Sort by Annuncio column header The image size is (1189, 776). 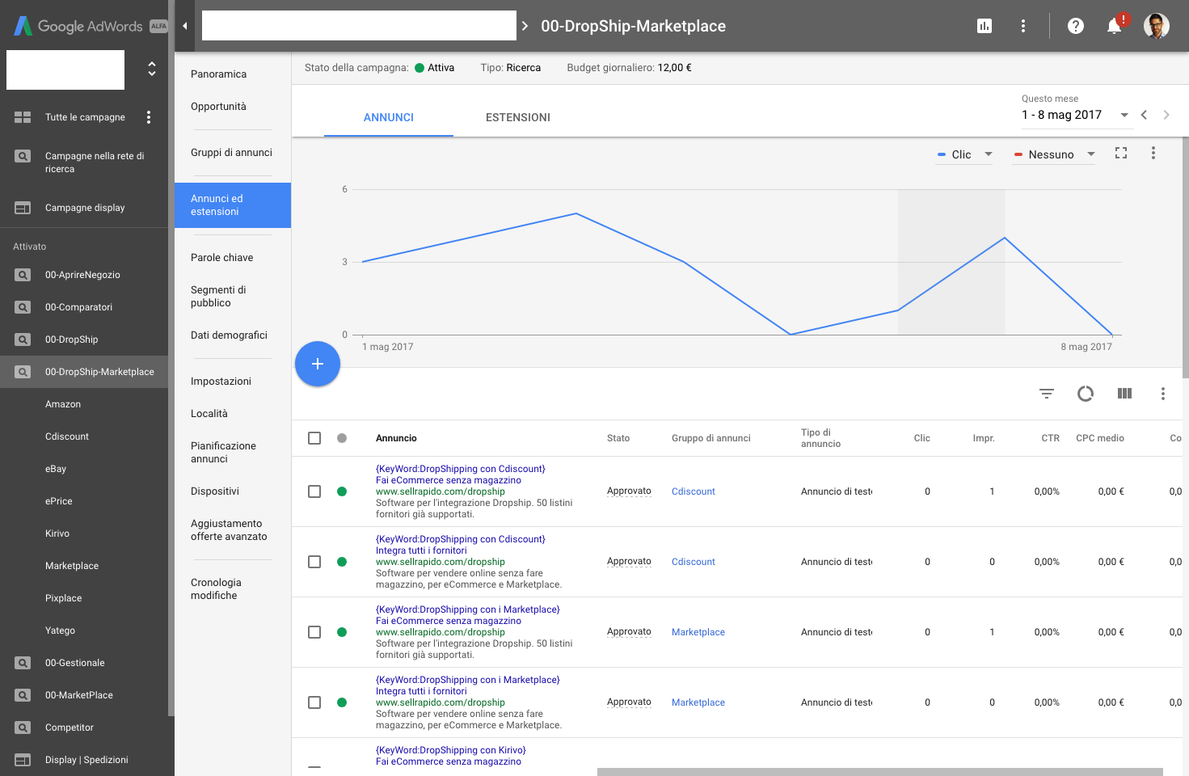[x=396, y=438]
